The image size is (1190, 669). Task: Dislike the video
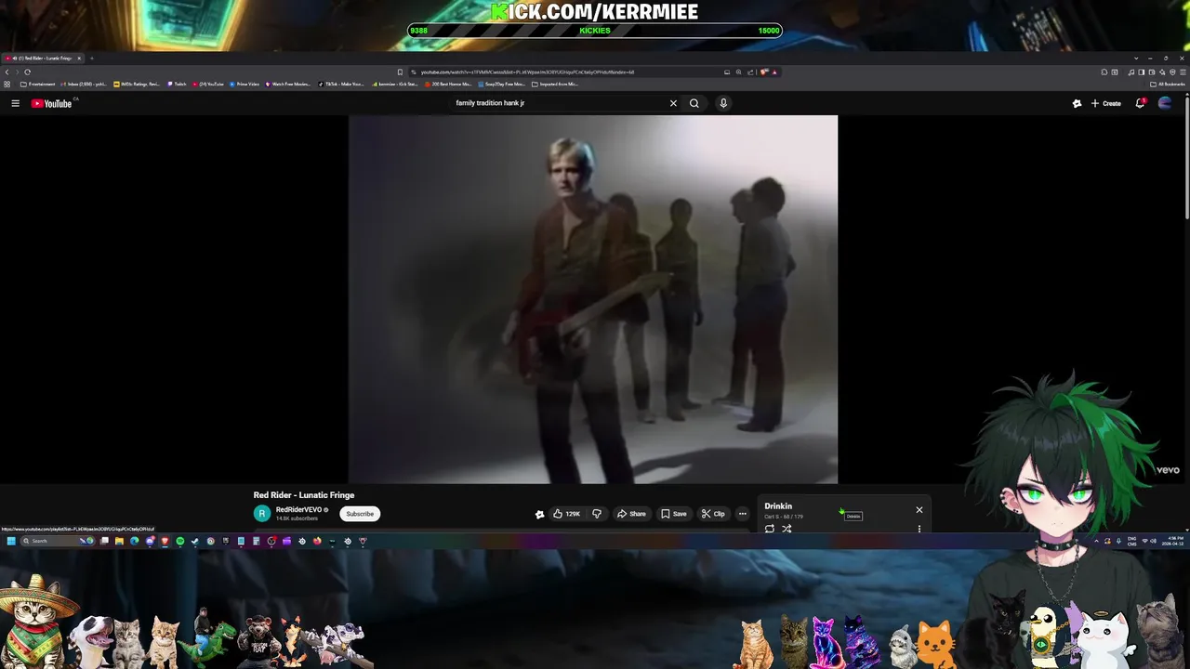point(597,514)
